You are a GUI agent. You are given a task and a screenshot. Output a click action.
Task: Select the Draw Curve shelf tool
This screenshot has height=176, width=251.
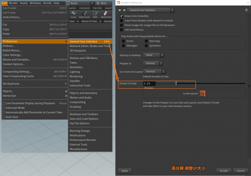[x=84, y=14]
